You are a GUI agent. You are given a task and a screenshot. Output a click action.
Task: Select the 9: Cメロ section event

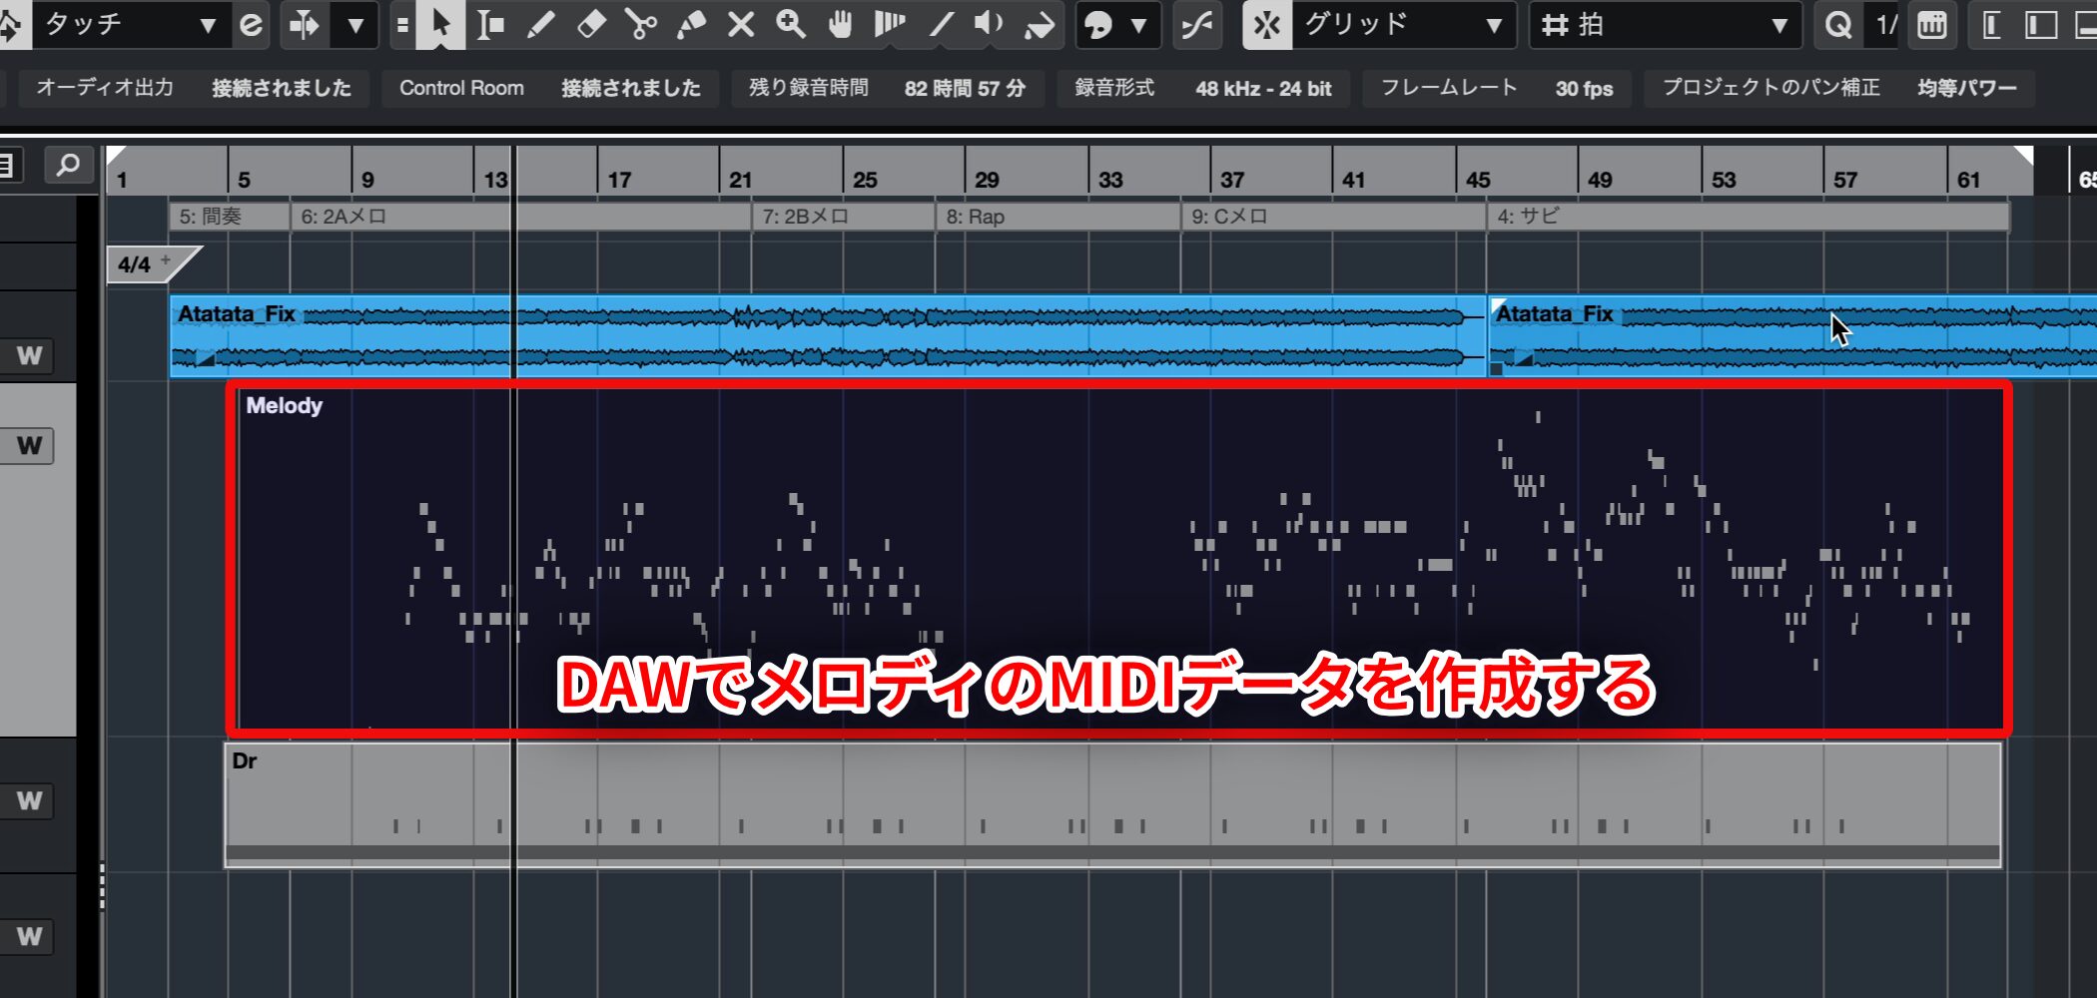coord(1333,217)
